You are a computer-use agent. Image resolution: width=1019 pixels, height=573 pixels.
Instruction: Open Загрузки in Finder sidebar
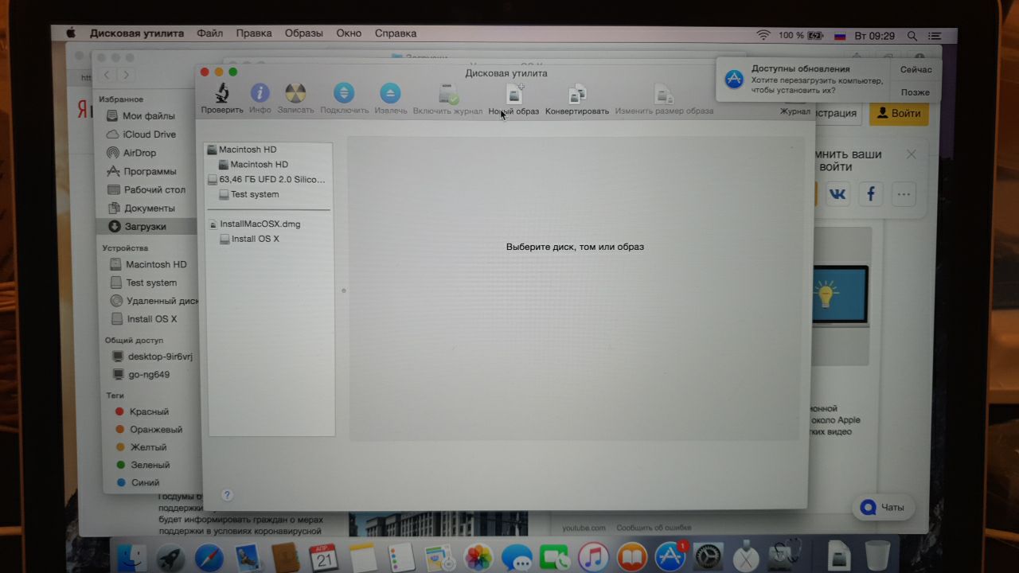pyautogui.click(x=146, y=227)
